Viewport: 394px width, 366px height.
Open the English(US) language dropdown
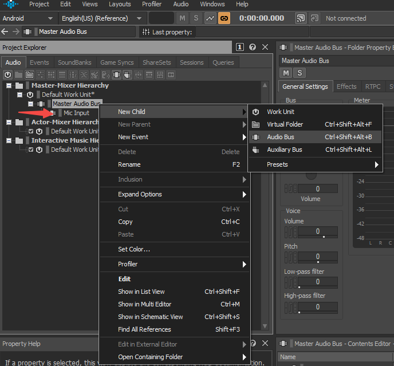point(101,18)
